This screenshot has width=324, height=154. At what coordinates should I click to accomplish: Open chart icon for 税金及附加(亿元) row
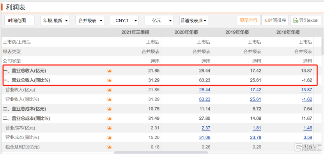[x=109, y=147]
